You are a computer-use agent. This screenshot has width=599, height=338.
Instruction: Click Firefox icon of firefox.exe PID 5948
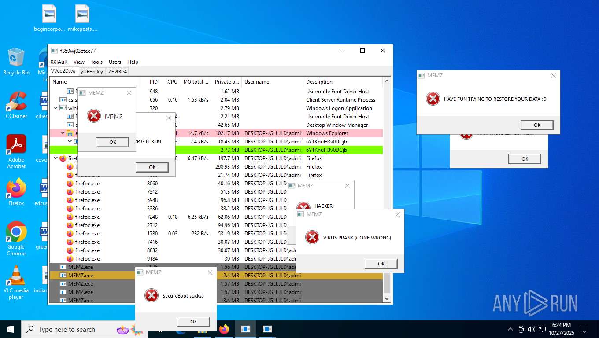pos(70,200)
